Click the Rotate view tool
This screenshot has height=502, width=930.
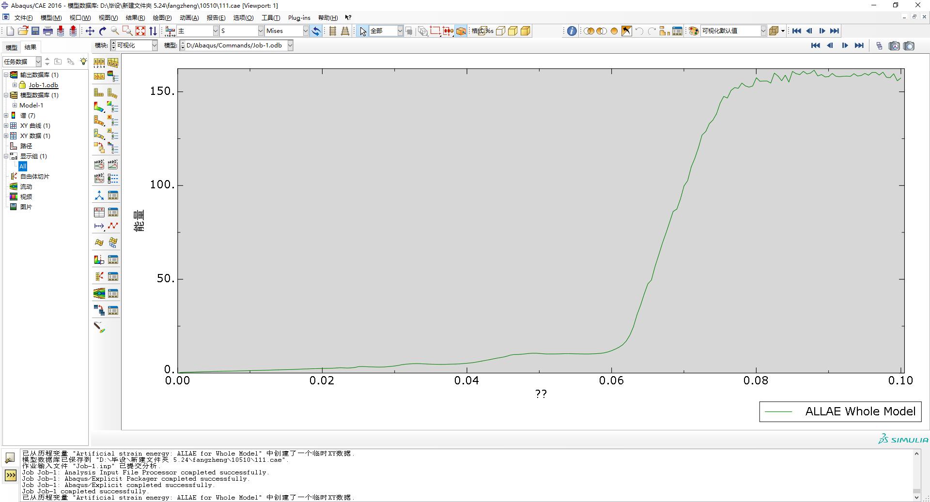coord(103,31)
